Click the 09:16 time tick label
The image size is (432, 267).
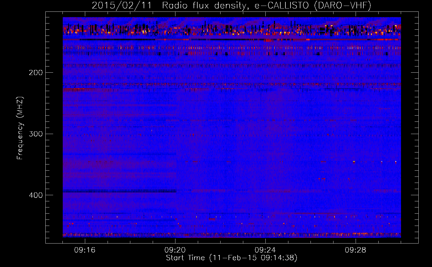(85, 250)
